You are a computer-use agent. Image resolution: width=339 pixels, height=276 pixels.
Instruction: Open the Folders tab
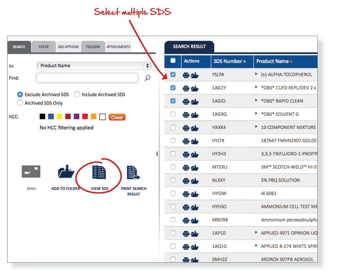[x=93, y=47]
